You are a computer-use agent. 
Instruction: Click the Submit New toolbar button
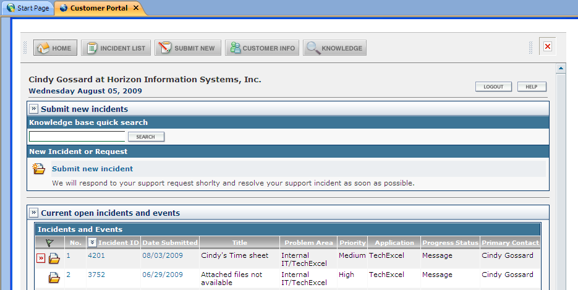[188, 48]
